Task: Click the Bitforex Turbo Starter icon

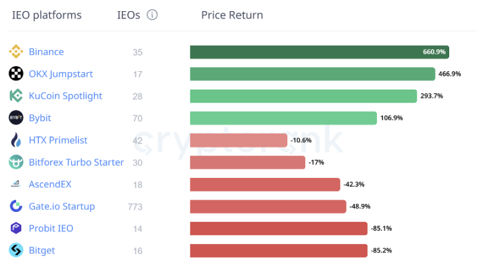Action: 16,162
